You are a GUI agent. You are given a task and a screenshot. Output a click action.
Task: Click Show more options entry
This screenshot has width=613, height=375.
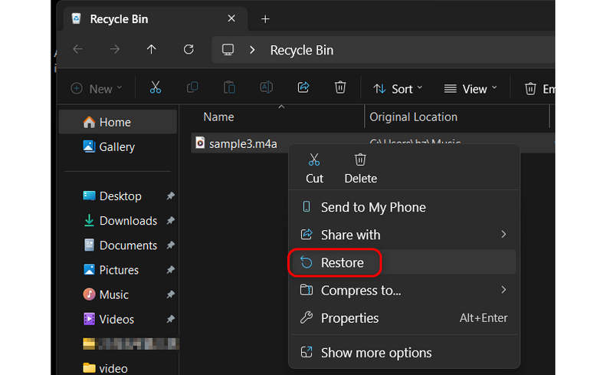click(x=375, y=353)
